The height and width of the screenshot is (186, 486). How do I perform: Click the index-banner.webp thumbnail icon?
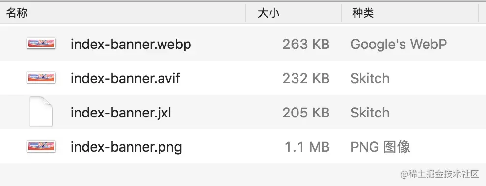[x=41, y=44]
